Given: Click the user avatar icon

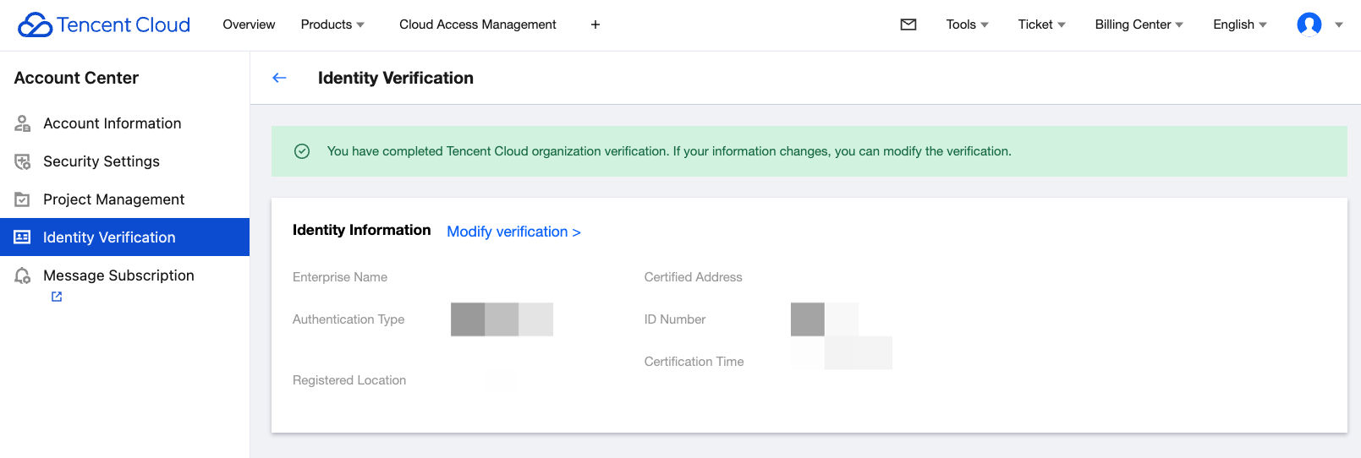Looking at the screenshot, I should coord(1309,25).
